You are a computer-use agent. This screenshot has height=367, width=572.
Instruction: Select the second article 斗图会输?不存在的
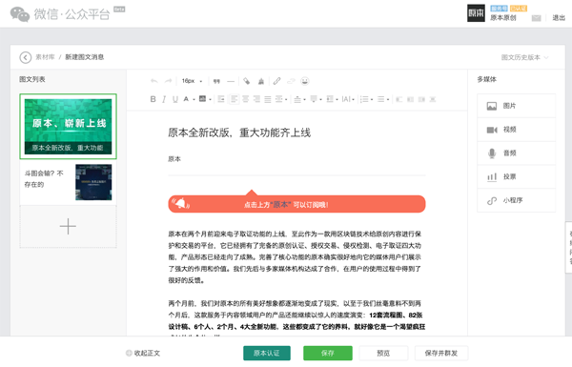69,182
